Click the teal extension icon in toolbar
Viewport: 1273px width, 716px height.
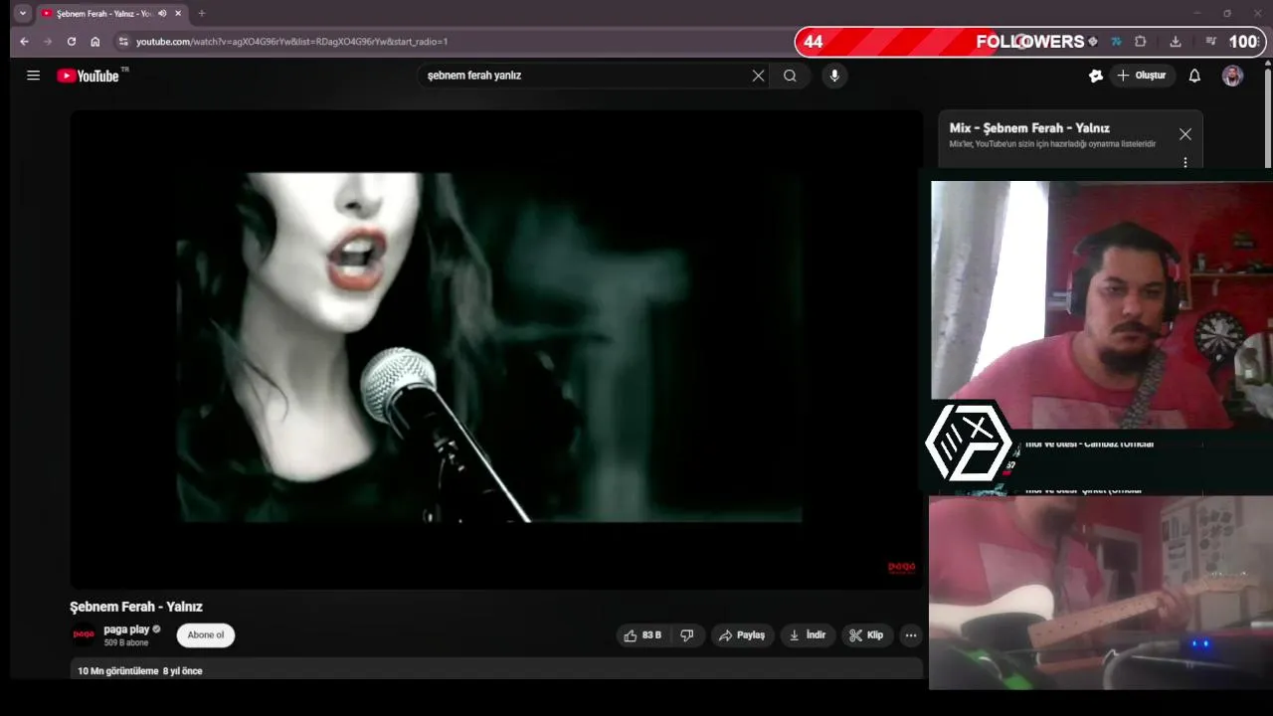(x=1116, y=42)
